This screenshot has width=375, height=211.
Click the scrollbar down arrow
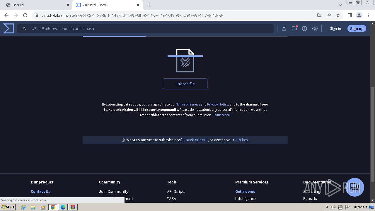373,200
